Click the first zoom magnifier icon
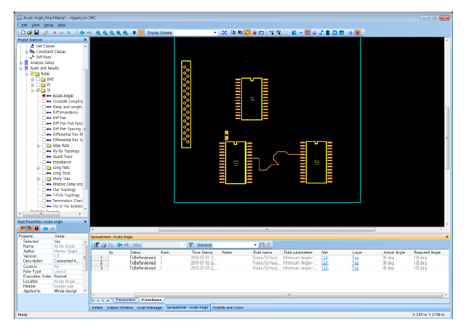 98,32
